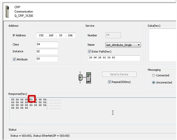The height and width of the screenshot is (140, 177).
Task: Click the CRP module icon in header
Action: (7, 12)
